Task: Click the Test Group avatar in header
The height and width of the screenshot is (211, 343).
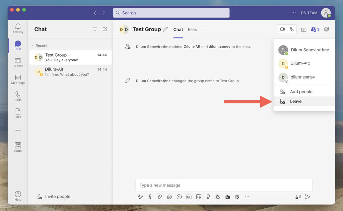Action: (124, 29)
